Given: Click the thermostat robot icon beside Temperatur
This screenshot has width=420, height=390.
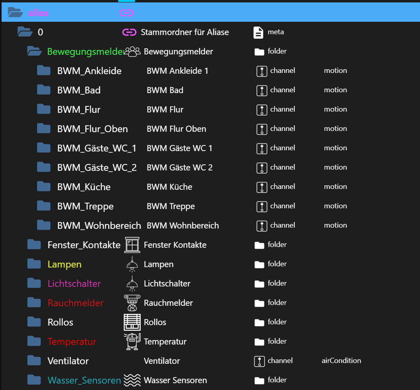Looking at the screenshot, I should pyautogui.click(x=132, y=341).
